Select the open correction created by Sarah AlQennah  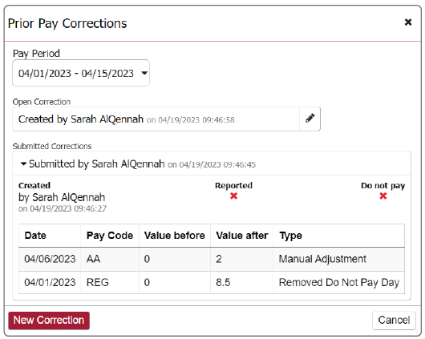tap(156, 119)
